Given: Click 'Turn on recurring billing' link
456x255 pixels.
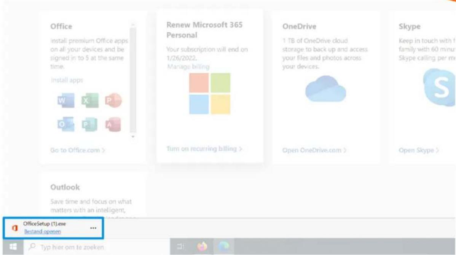Looking at the screenshot, I should [x=204, y=149].
